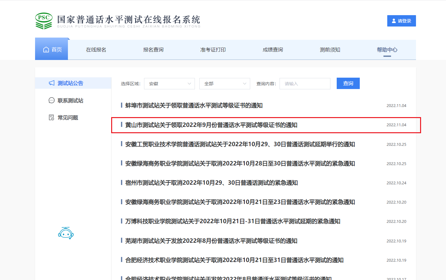Open 万博科技职业学院 test postponement notice
This screenshot has width=446, height=280.
(x=232, y=221)
